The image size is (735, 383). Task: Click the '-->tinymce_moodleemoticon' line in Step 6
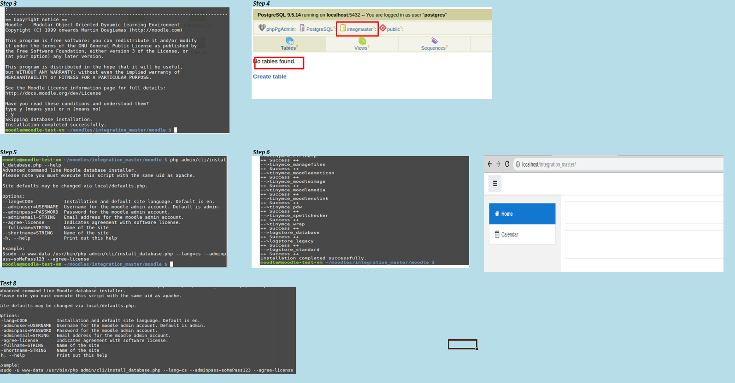tap(297, 173)
